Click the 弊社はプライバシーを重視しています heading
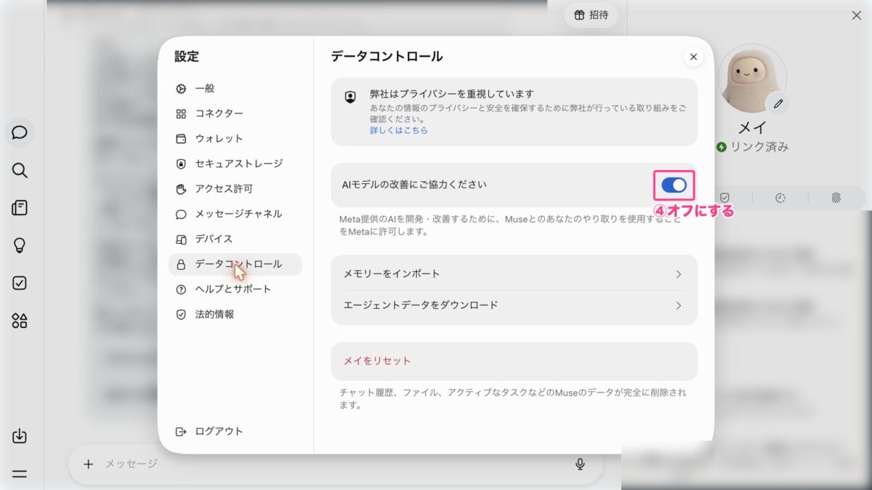Screen dimensions: 872x490 pos(452,94)
